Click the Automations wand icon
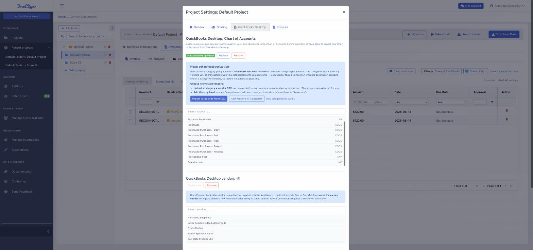The image size is (533, 250). coord(6,150)
